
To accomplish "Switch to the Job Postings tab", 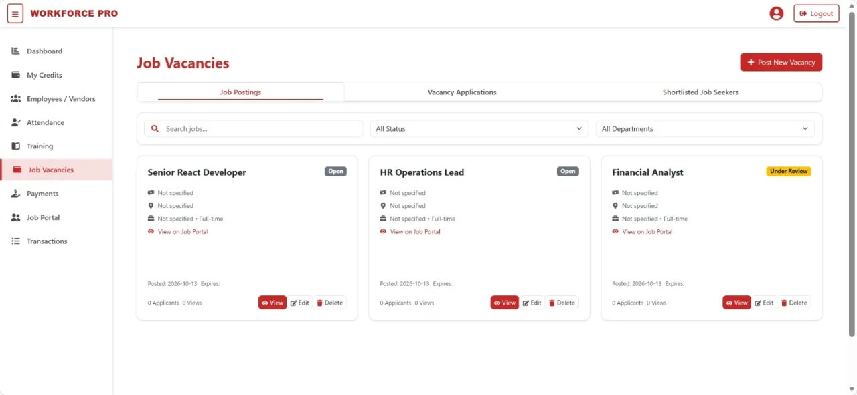I will [x=240, y=92].
